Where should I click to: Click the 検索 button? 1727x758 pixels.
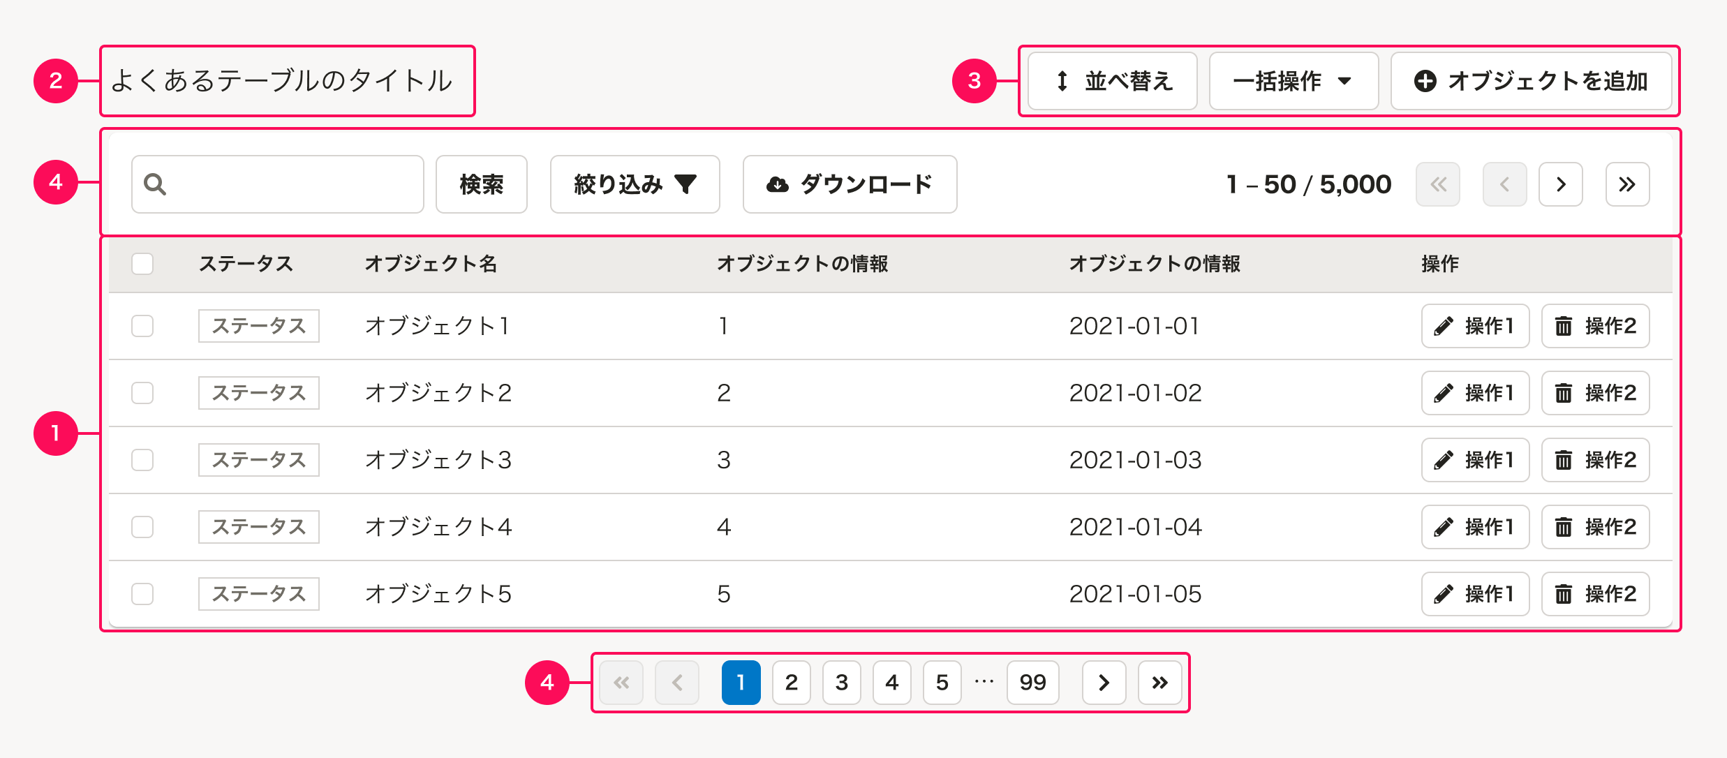click(x=482, y=184)
